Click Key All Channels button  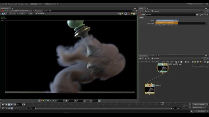point(199,108)
